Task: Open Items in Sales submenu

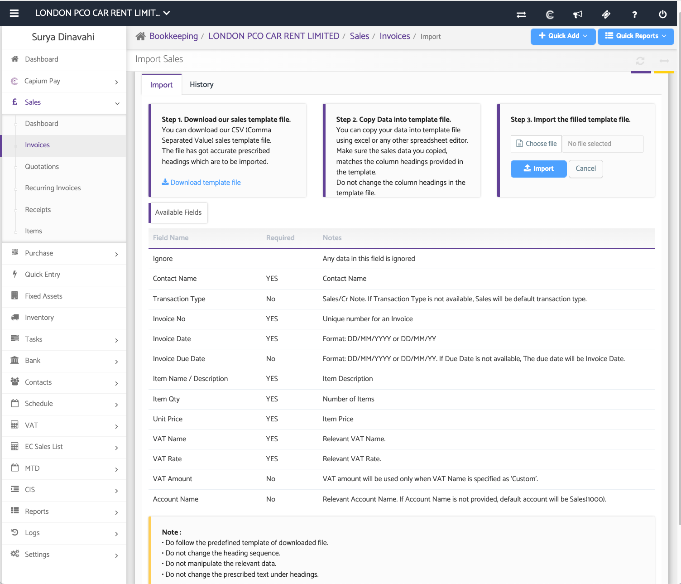Action: point(34,231)
